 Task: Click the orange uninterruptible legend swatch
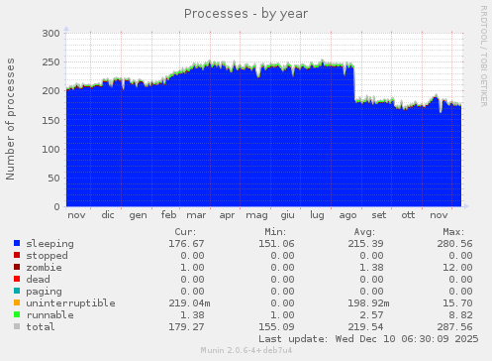point(17,302)
